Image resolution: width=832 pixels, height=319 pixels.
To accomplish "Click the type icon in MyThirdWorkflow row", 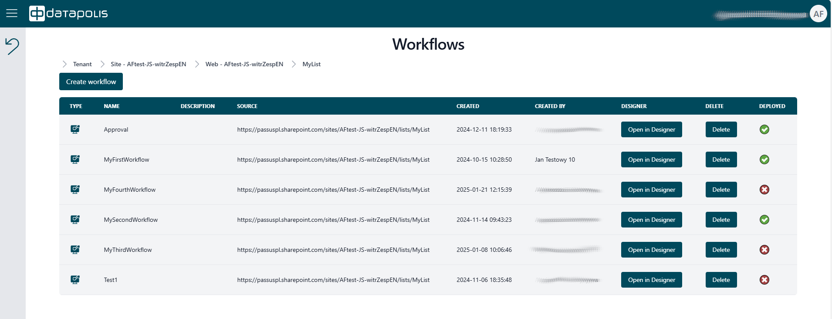I will pyautogui.click(x=75, y=250).
